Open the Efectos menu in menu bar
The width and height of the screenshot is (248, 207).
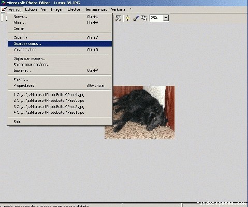(74, 10)
